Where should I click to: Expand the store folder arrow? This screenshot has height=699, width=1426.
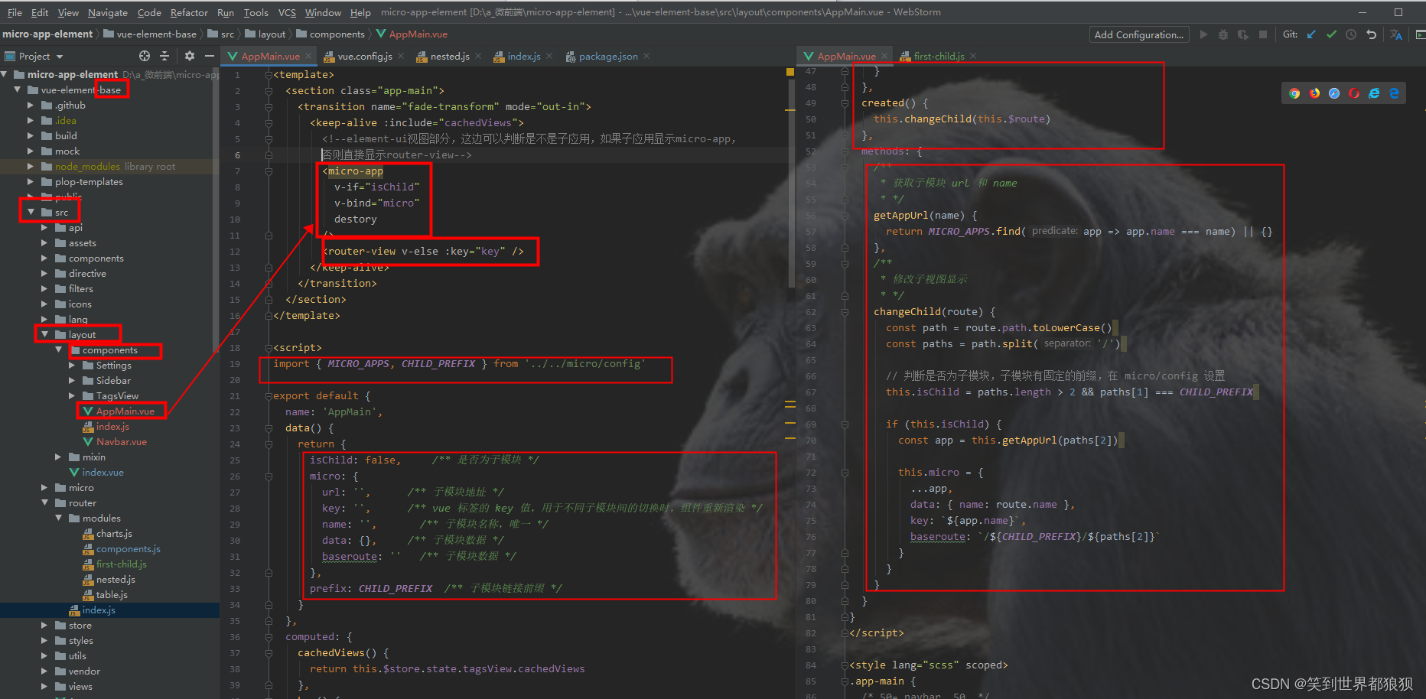pos(44,625)
